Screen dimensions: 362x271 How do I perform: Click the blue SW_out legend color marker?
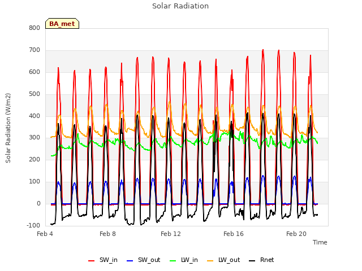click(130, 261)
